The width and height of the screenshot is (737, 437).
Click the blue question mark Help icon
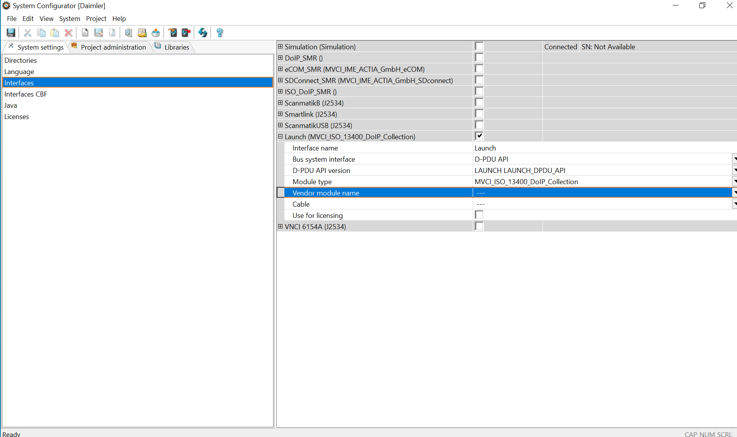[220, 33]
